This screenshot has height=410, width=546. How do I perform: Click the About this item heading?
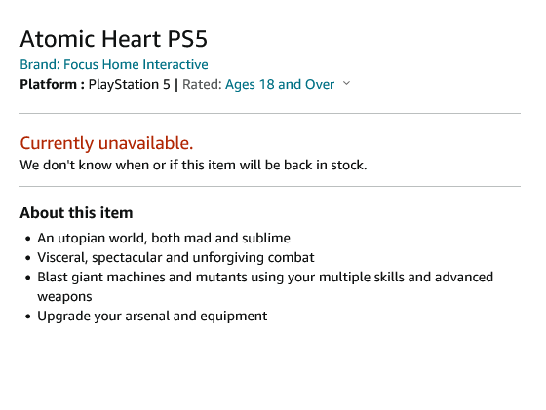(76, 213)
